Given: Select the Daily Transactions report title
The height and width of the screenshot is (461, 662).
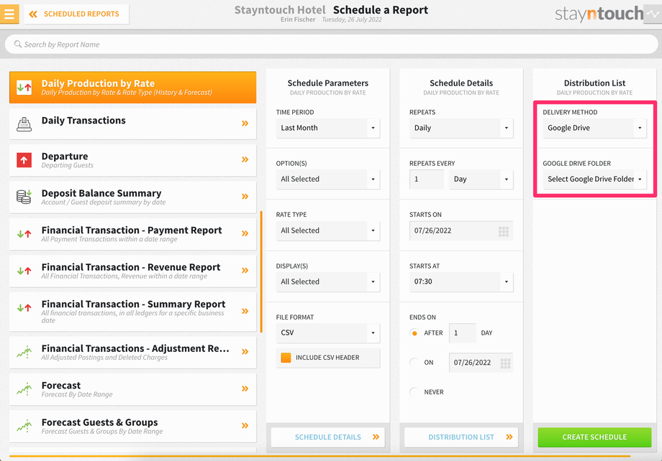Looking at the screenshot, I should (x=83, y=121).
